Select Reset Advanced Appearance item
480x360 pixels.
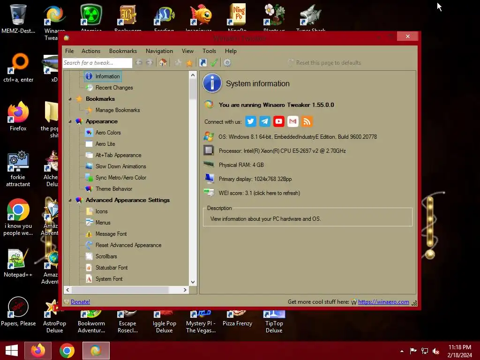(128, 245)
